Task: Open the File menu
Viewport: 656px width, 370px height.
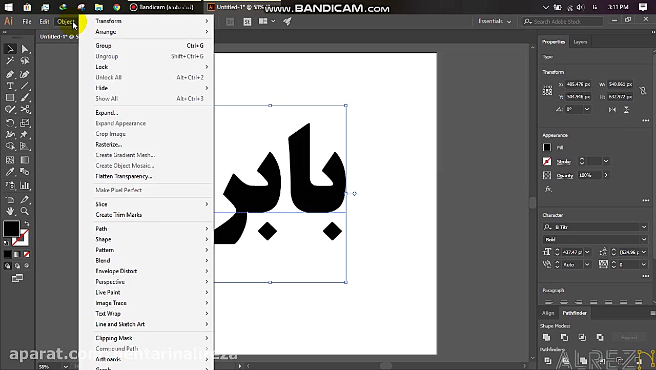Action: (27, 22)
